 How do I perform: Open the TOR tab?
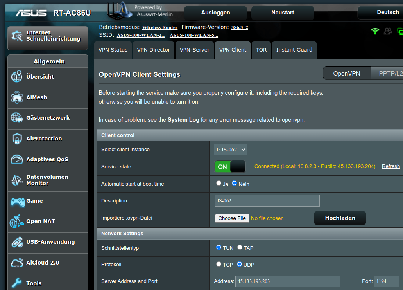pos(262,50)
